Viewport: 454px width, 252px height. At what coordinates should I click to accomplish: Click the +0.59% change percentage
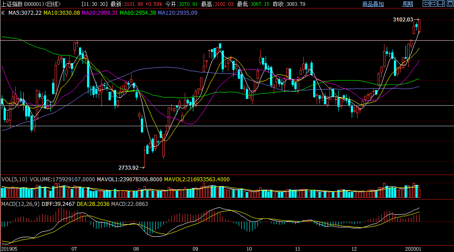154,4
